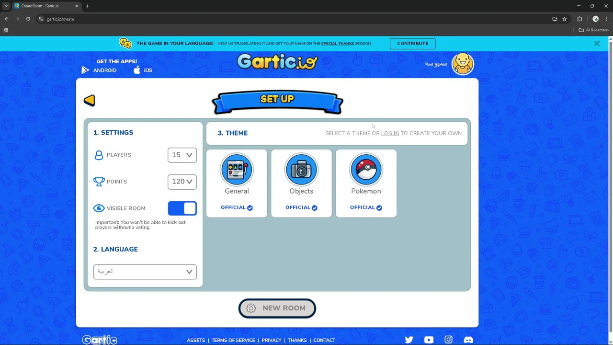Open the Thanks footer link
This screenshot has width=613, height=345.
tap(297, 340)
